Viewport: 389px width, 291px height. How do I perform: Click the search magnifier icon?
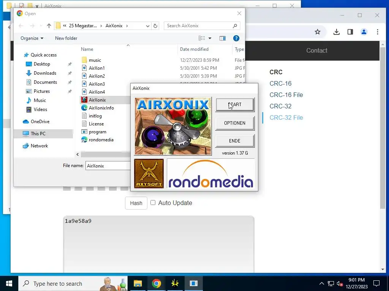(x=235, y=26)
